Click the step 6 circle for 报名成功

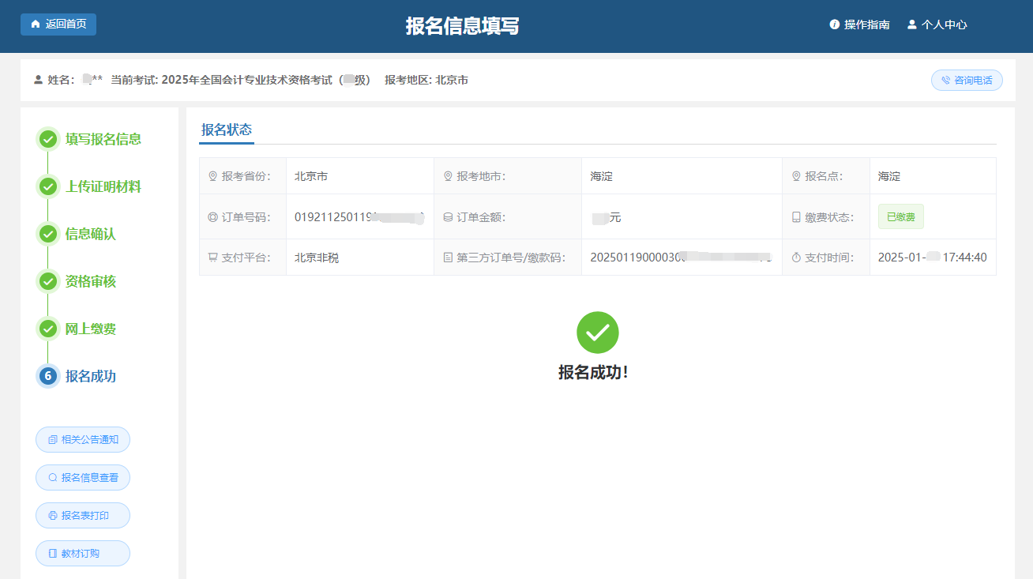tap(48, 376)
